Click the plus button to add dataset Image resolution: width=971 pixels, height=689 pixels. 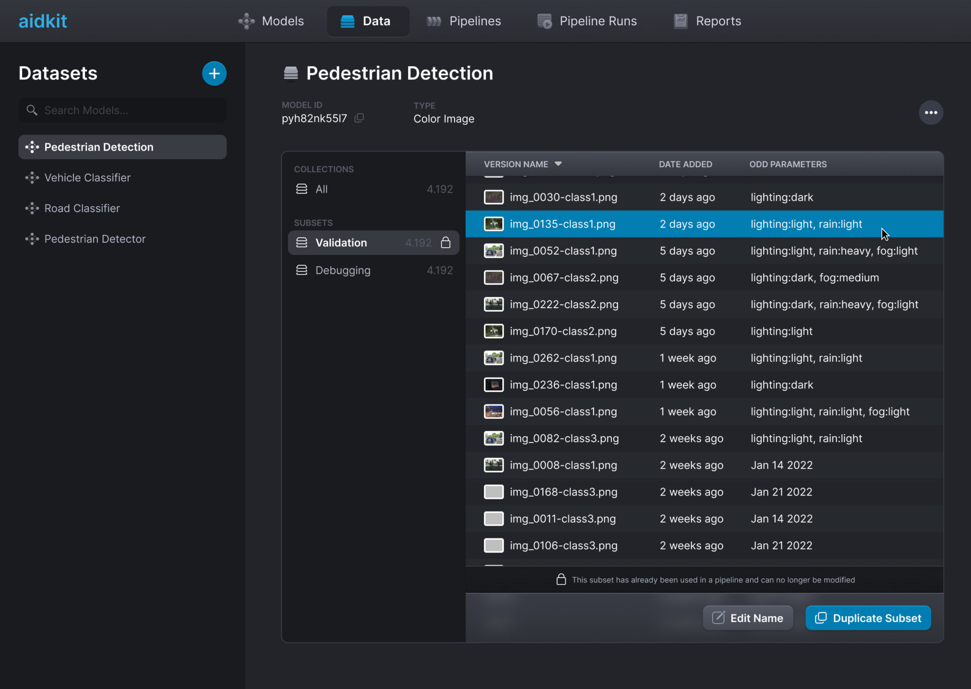(x=214, y=74)
